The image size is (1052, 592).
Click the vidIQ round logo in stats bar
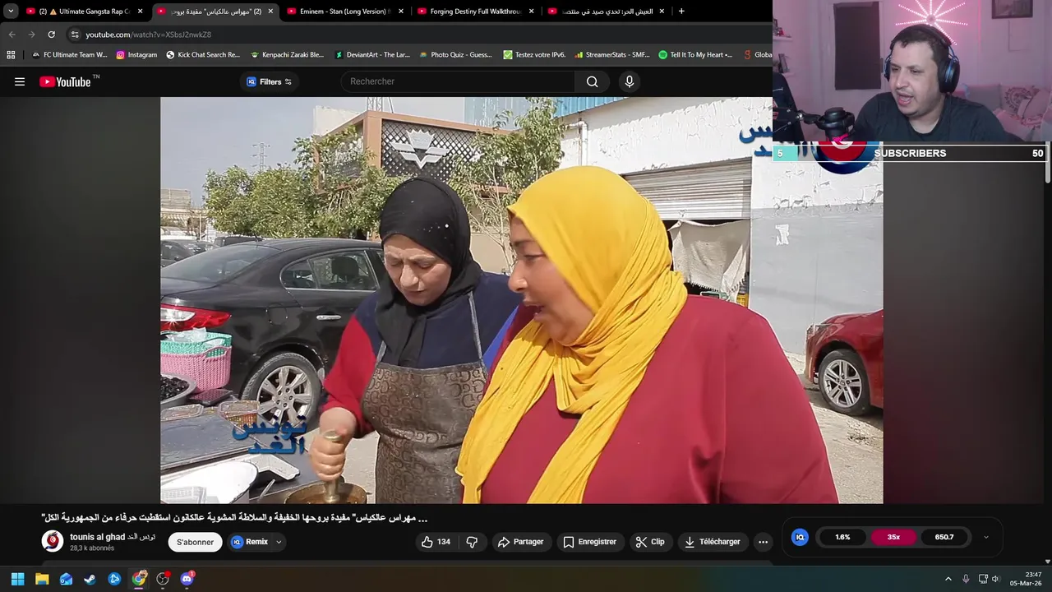click(800, 537)
